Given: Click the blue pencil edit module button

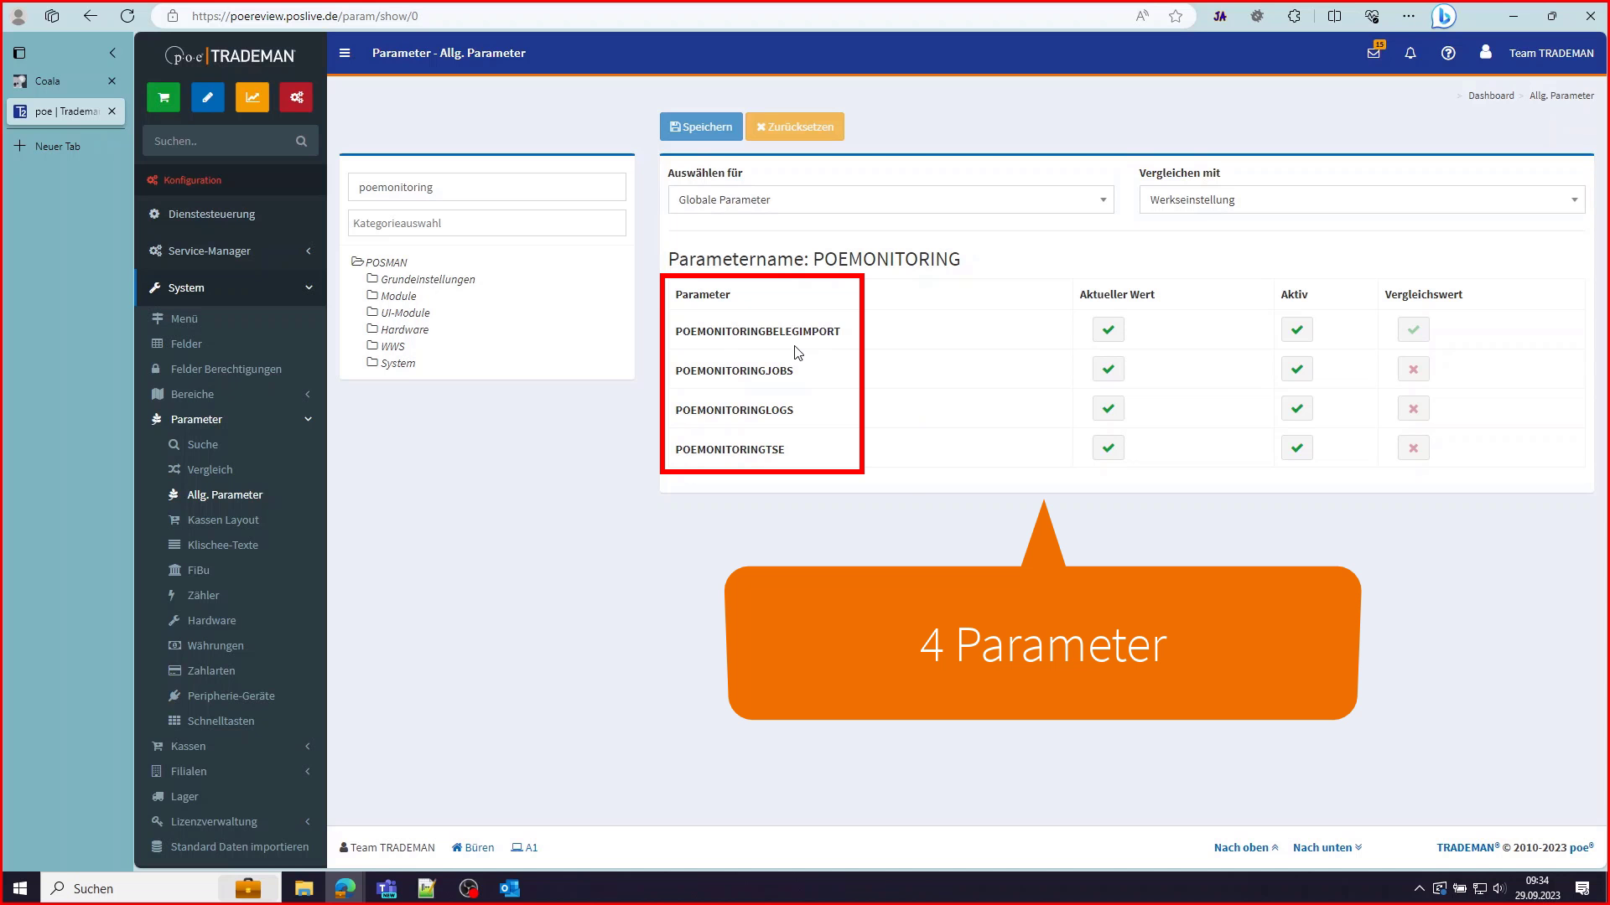Looking at the screenshot, I should point(208,97).
